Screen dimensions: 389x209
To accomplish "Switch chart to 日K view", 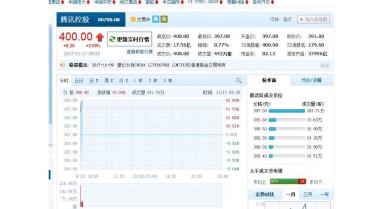I will [x=94, y=81].
